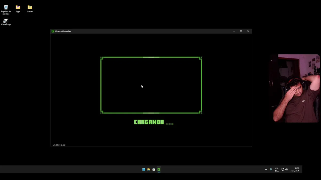This screenshot has height=180, width=321.
Task: Open Microsoft Store from the taskbar
Action: 154,169
